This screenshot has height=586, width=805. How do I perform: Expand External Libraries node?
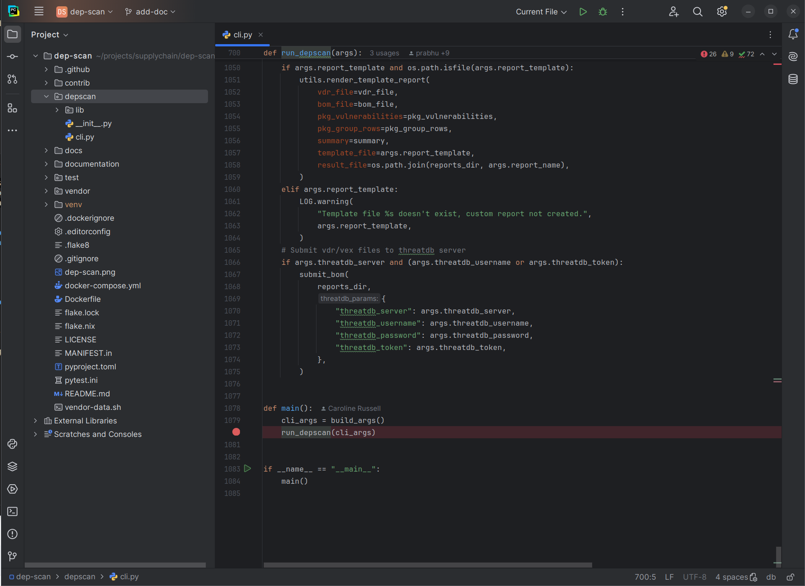36,421
